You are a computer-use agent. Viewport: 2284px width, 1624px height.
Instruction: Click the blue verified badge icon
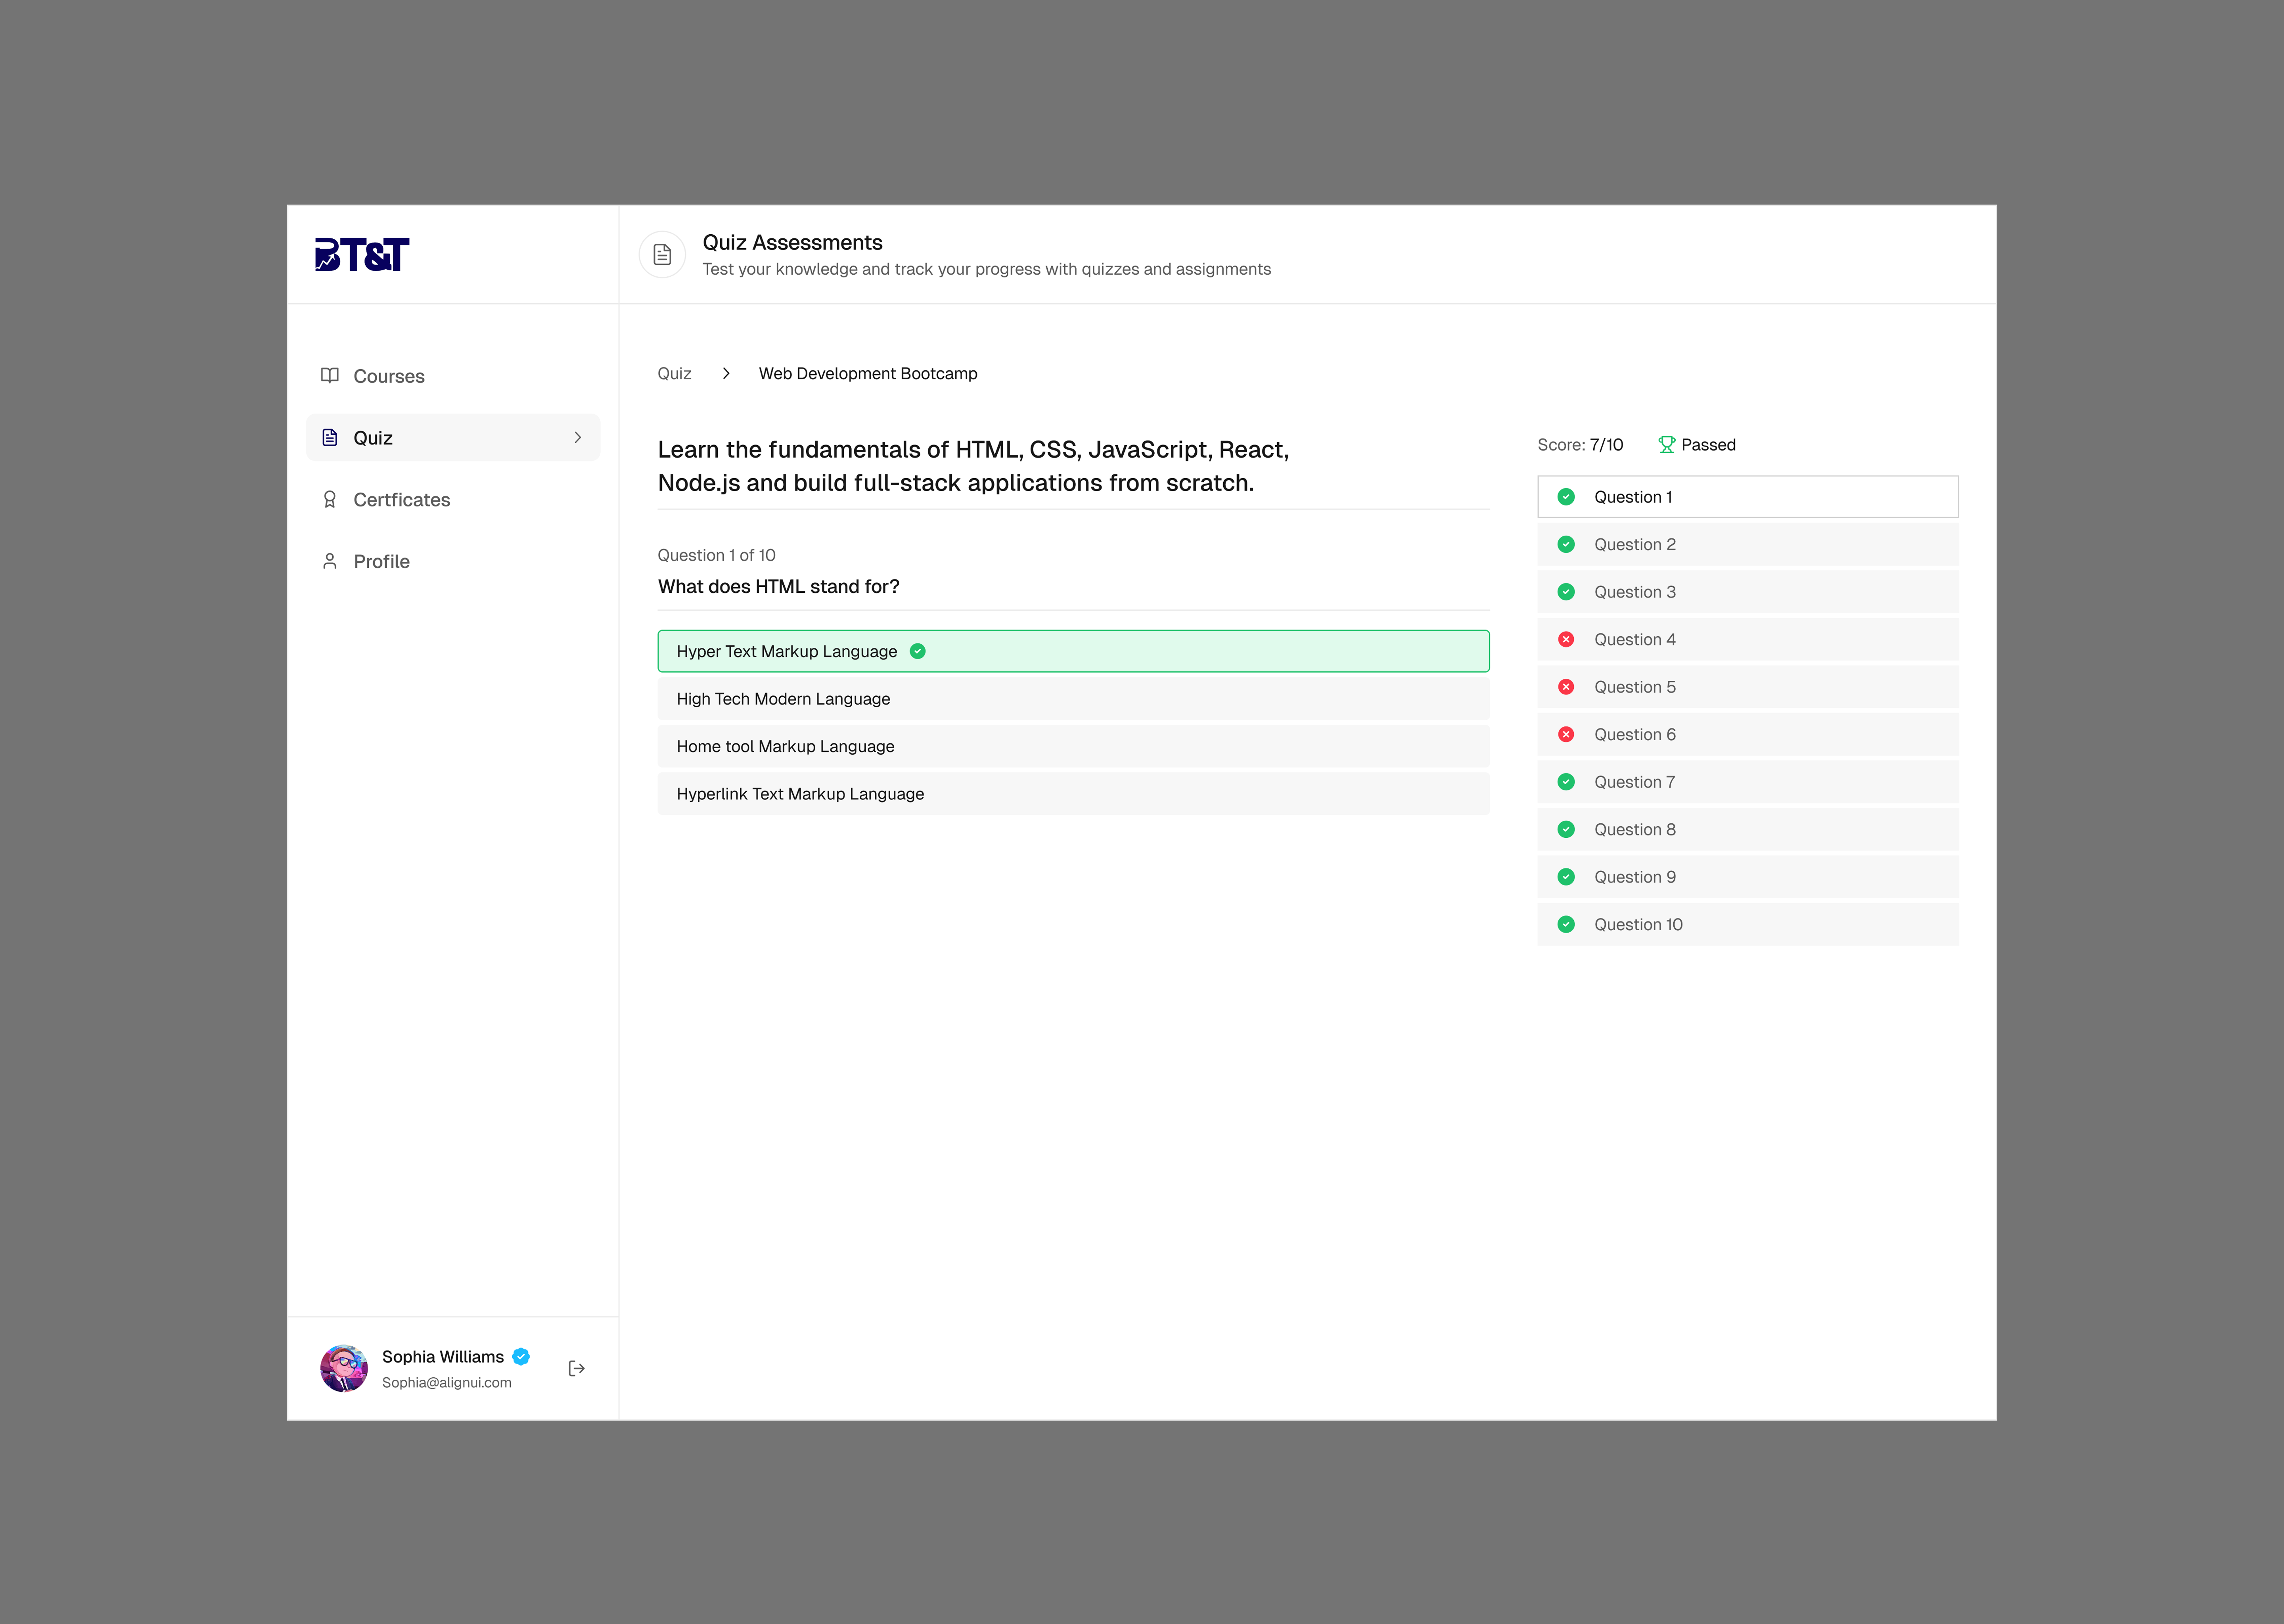(521, 1357)
